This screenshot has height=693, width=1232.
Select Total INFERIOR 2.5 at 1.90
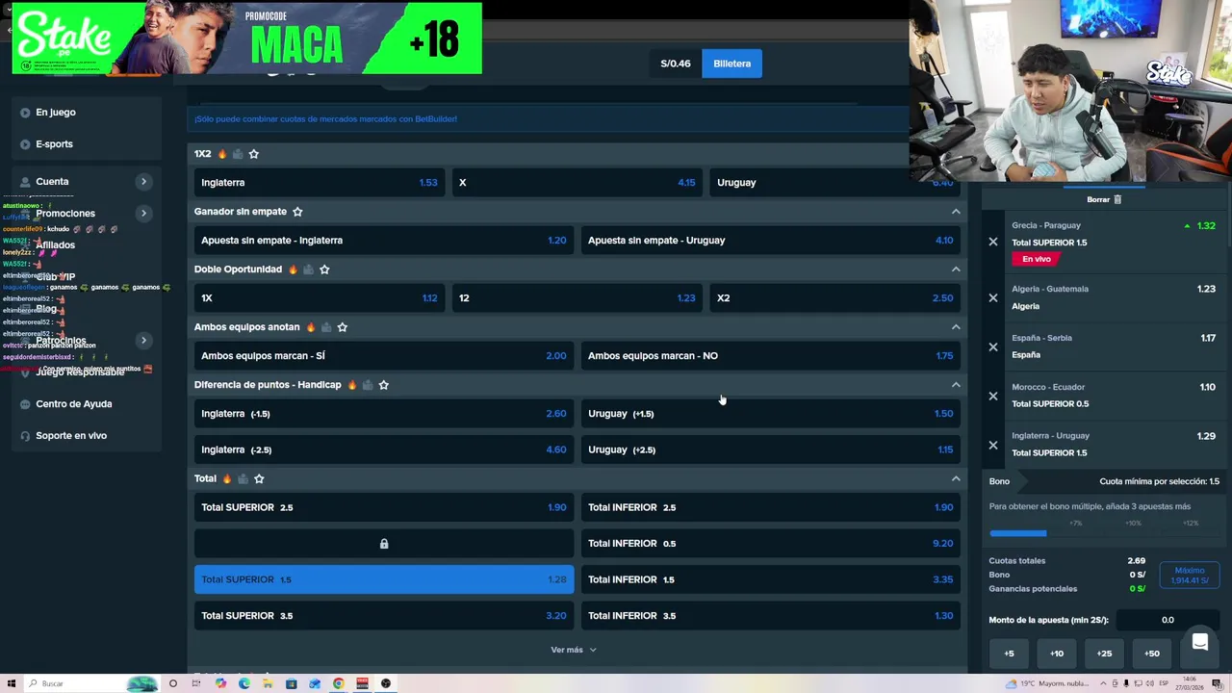pos(770,507)
